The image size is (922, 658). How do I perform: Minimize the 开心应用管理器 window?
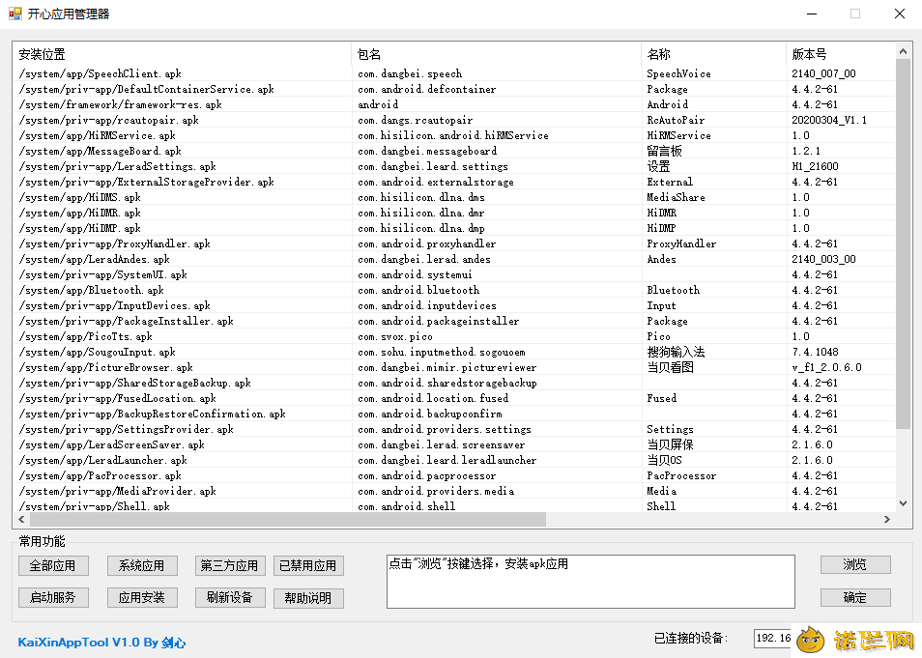(x=812, y=14)
